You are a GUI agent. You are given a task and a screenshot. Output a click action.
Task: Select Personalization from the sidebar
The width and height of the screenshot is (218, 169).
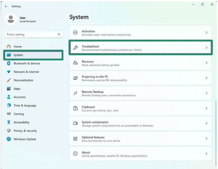(23, 80)
